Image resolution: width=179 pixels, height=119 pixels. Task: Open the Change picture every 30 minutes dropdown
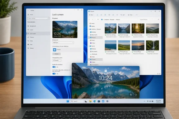[57, 60]
